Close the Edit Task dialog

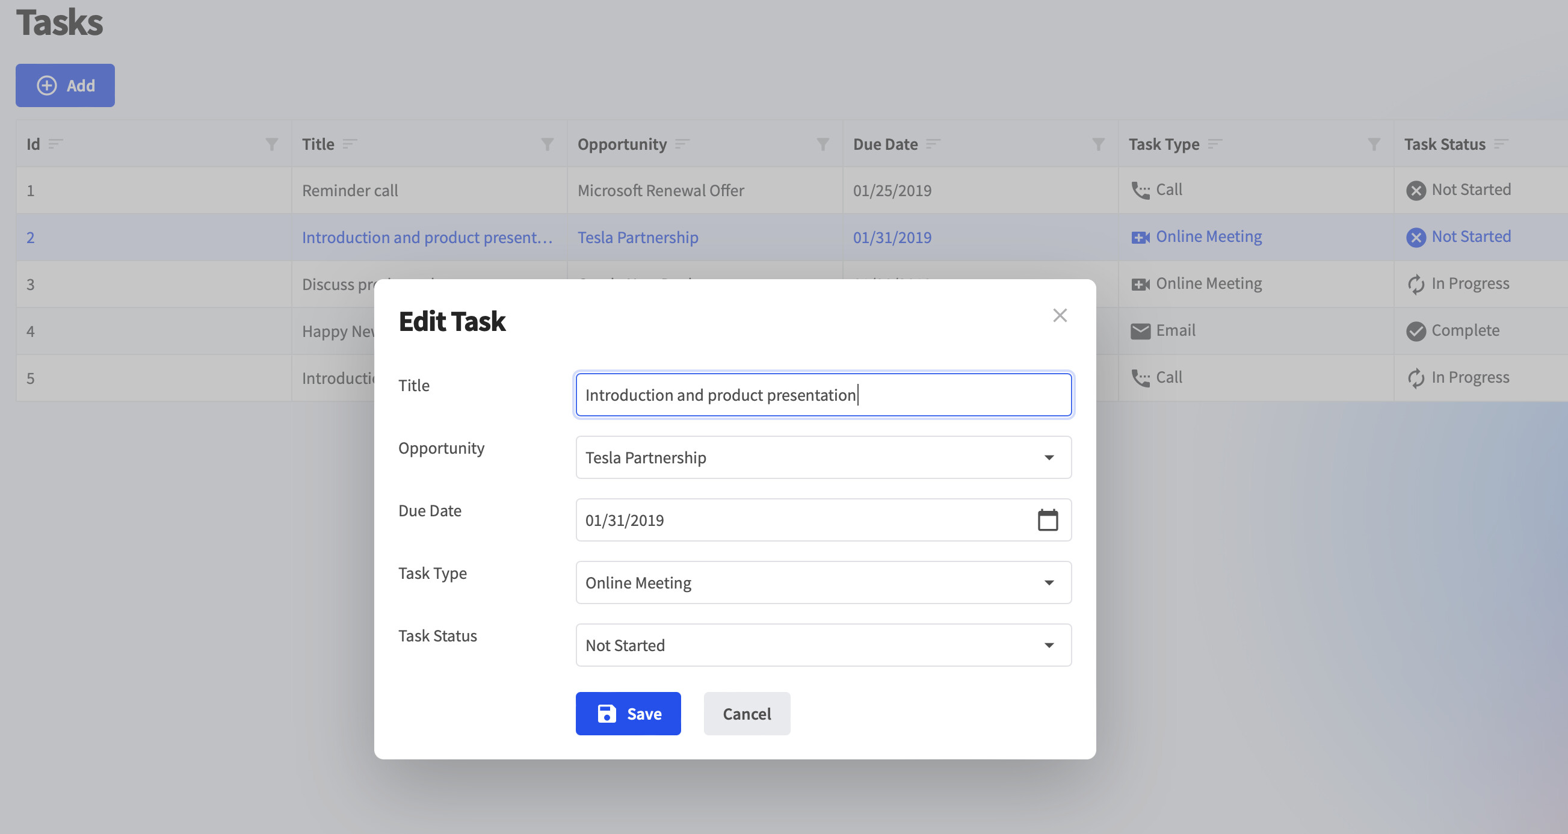(x=1060, y=315)
